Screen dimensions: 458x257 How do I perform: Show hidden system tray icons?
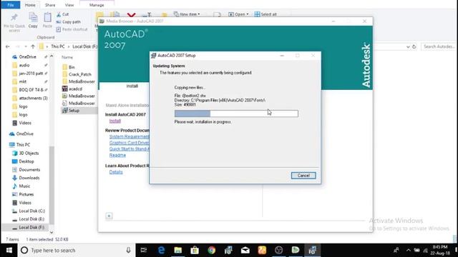[408, 251]
